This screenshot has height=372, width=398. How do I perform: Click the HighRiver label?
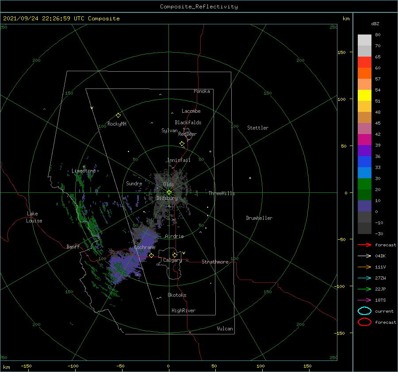184,311
